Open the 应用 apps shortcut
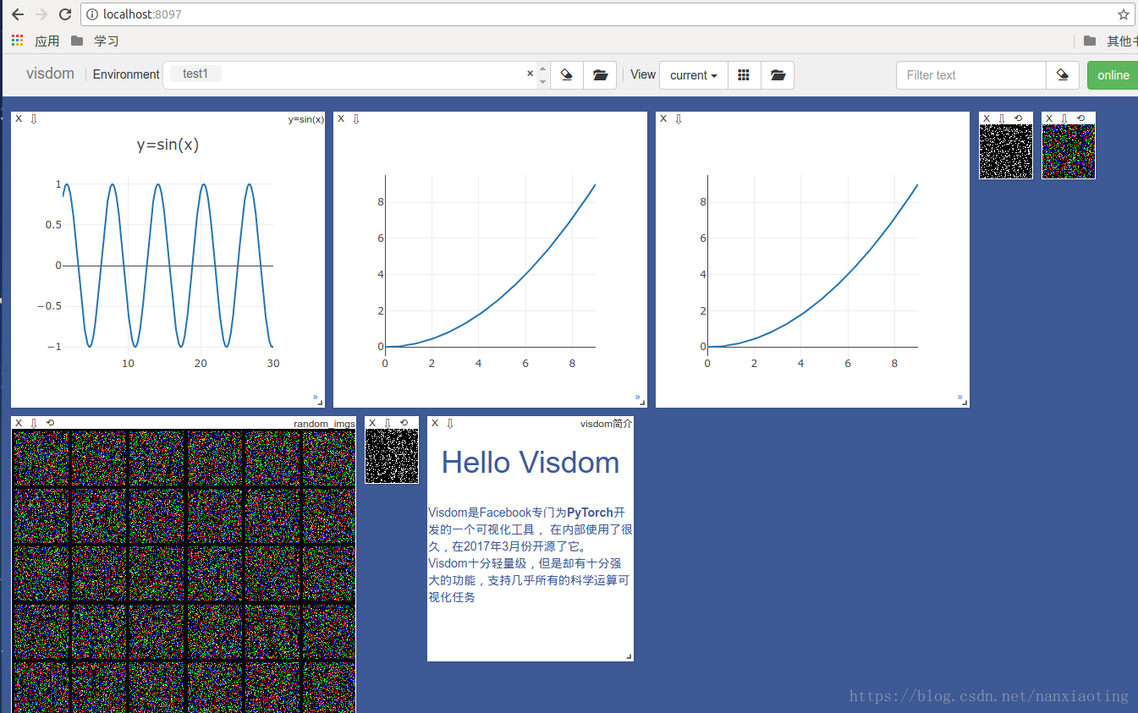The height and width of the screenshot is (713, 1138). click(36, 41)
